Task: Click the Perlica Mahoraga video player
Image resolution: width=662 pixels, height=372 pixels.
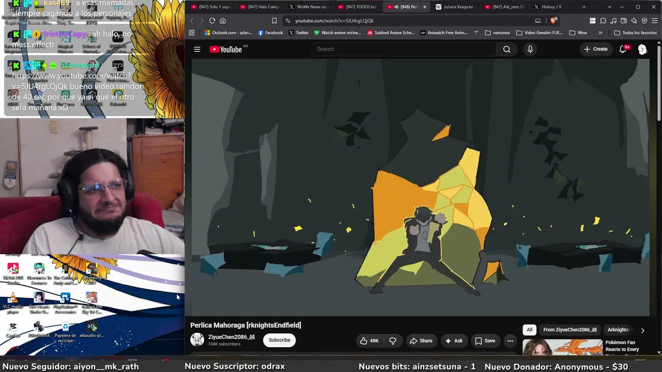Action: pos(420,188)
